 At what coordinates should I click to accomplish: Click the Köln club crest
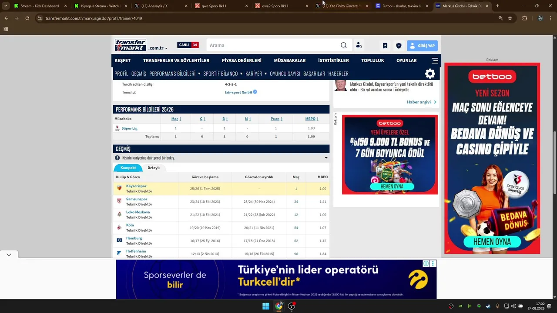coord(119,227)
